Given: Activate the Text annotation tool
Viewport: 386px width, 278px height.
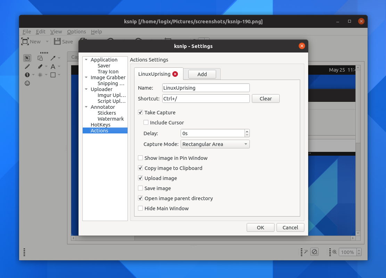Looking at the screenshot, I should [x=53, y=67].
